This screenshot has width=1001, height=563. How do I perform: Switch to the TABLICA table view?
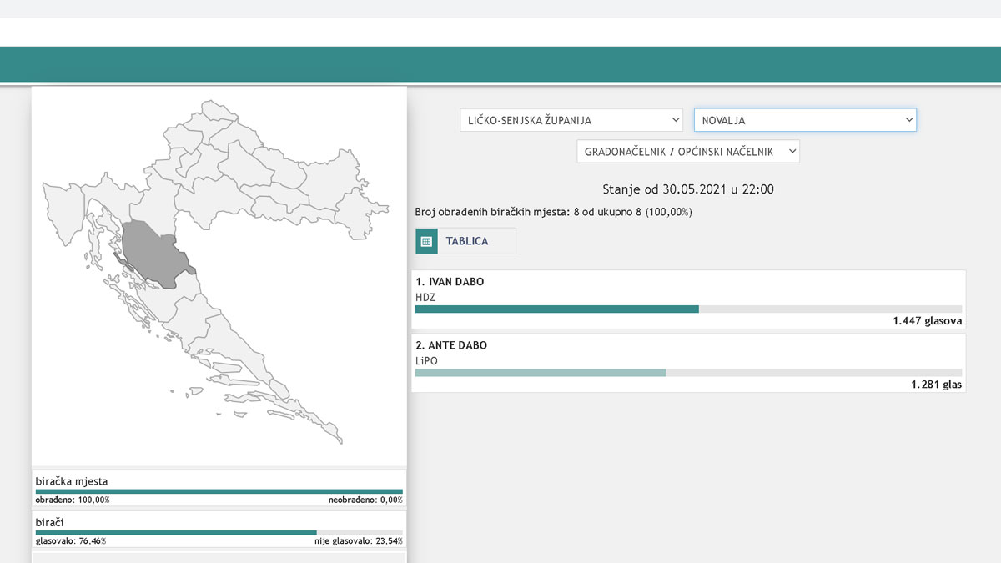(466, 241)
